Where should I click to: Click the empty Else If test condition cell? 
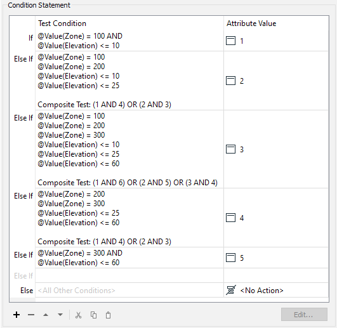[129, 275]
